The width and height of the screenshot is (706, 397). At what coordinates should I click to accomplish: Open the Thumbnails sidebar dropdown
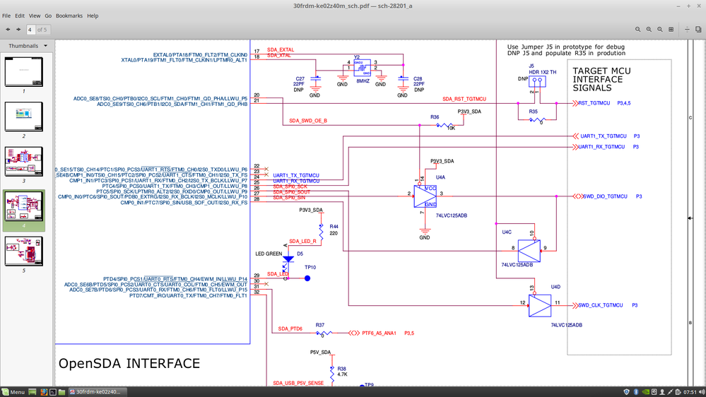[28, 46]
